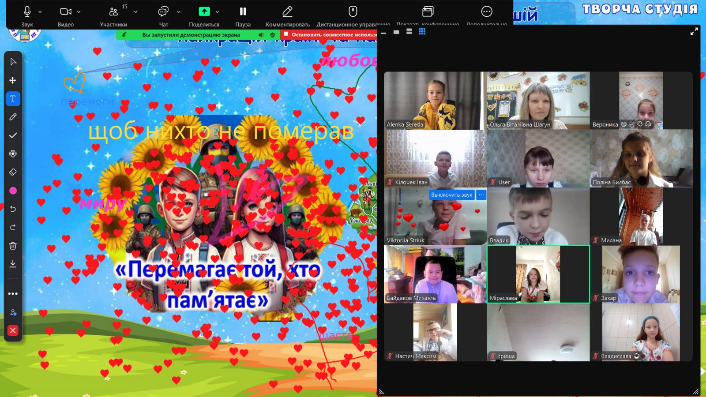Mute microphone with the Звук button
This screenshot has width=706, height=397.
coord(27,15)
